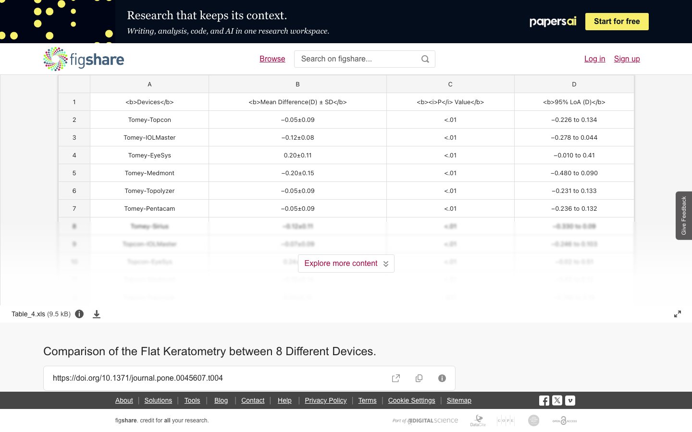Click the search magnifier icon

425,59
